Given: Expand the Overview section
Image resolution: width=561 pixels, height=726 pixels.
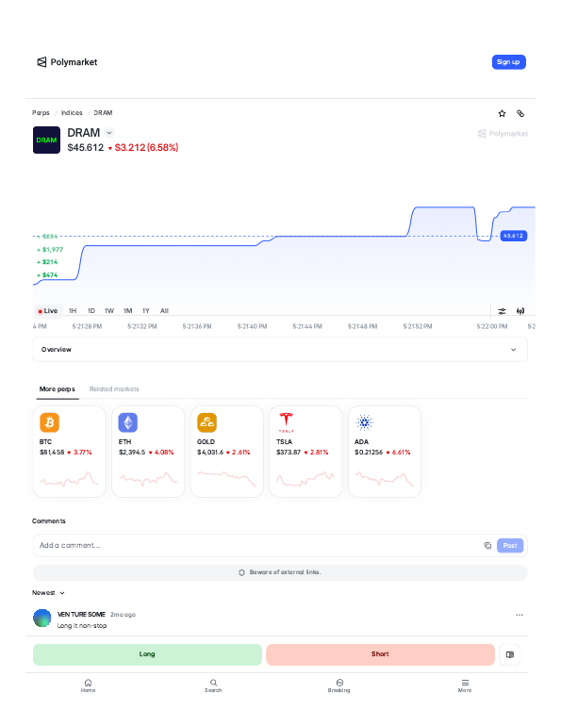Looking at the screenshot, I should point(280,350).
